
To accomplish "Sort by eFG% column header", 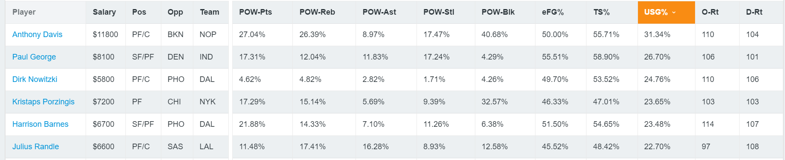I will click(553, 12).
